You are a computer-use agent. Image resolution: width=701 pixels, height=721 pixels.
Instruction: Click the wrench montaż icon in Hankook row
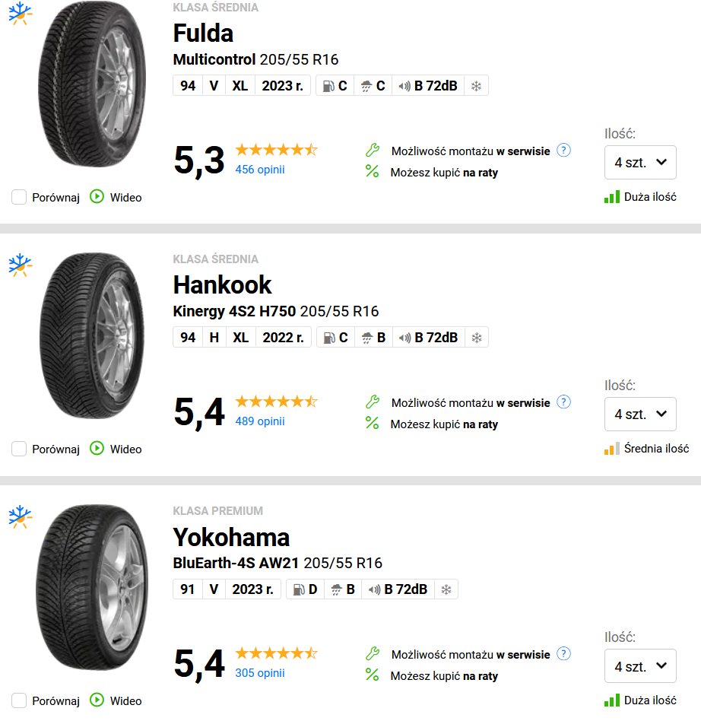point(373,402)
